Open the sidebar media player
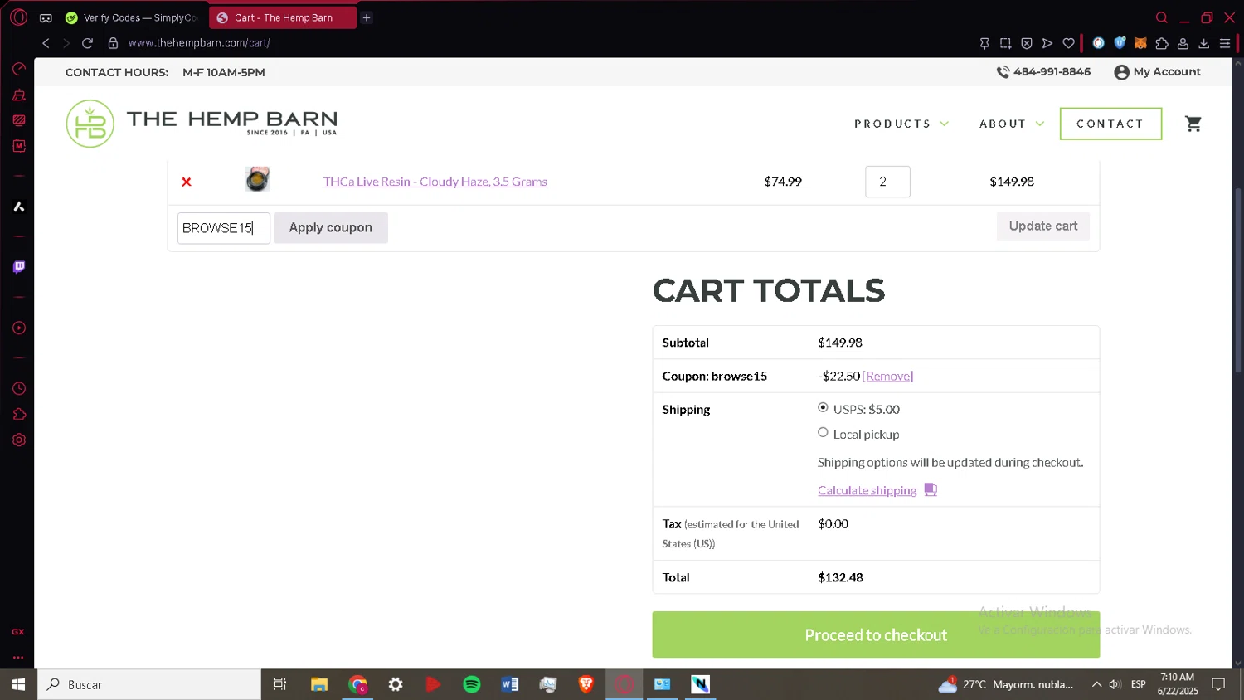1244x700 pixels. pos(18,328)
